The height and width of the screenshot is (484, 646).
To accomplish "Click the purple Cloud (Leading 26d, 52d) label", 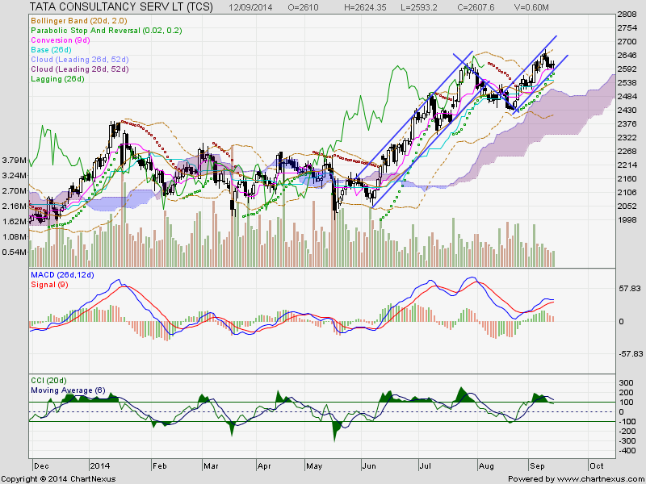I will (80, 69).
